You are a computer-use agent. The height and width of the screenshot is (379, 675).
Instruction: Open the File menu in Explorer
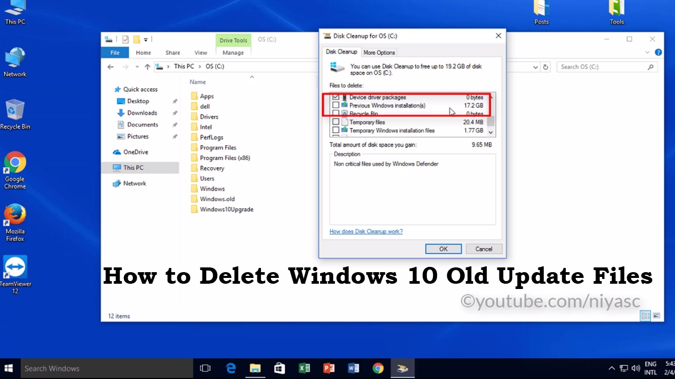click(x=115, y=53)
